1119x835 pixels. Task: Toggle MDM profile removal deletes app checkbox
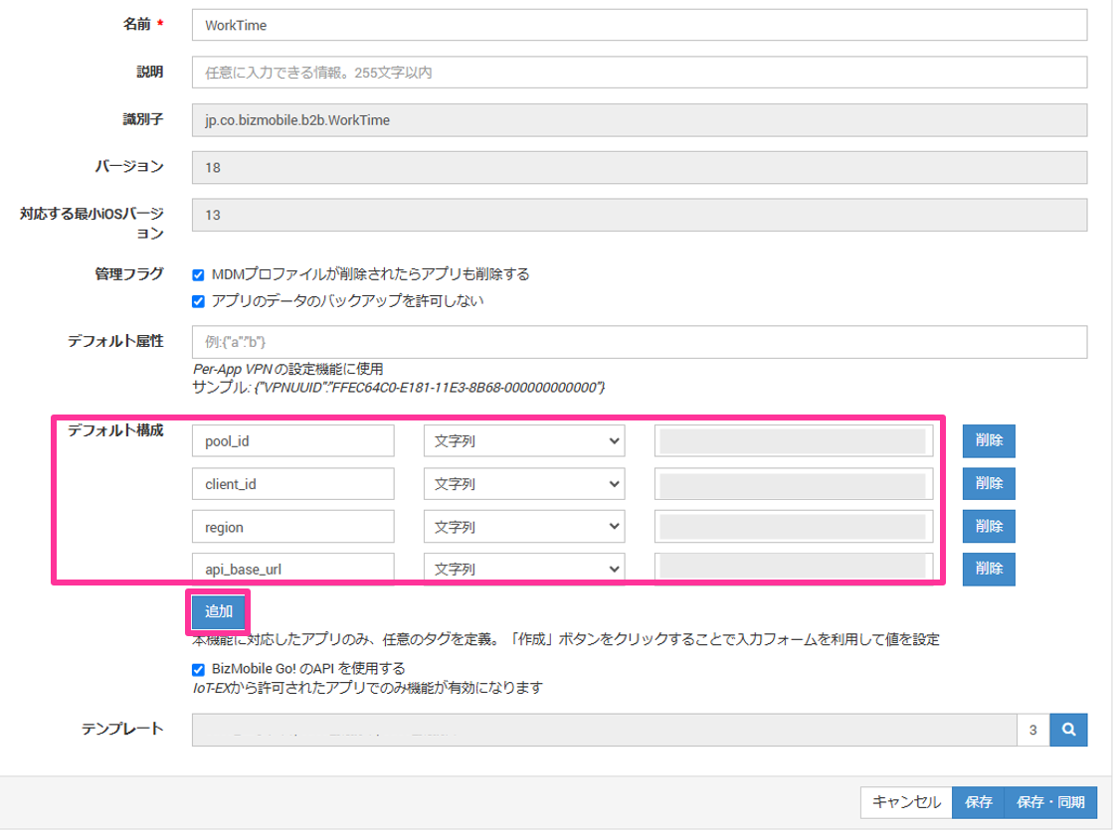coord(199,274)
